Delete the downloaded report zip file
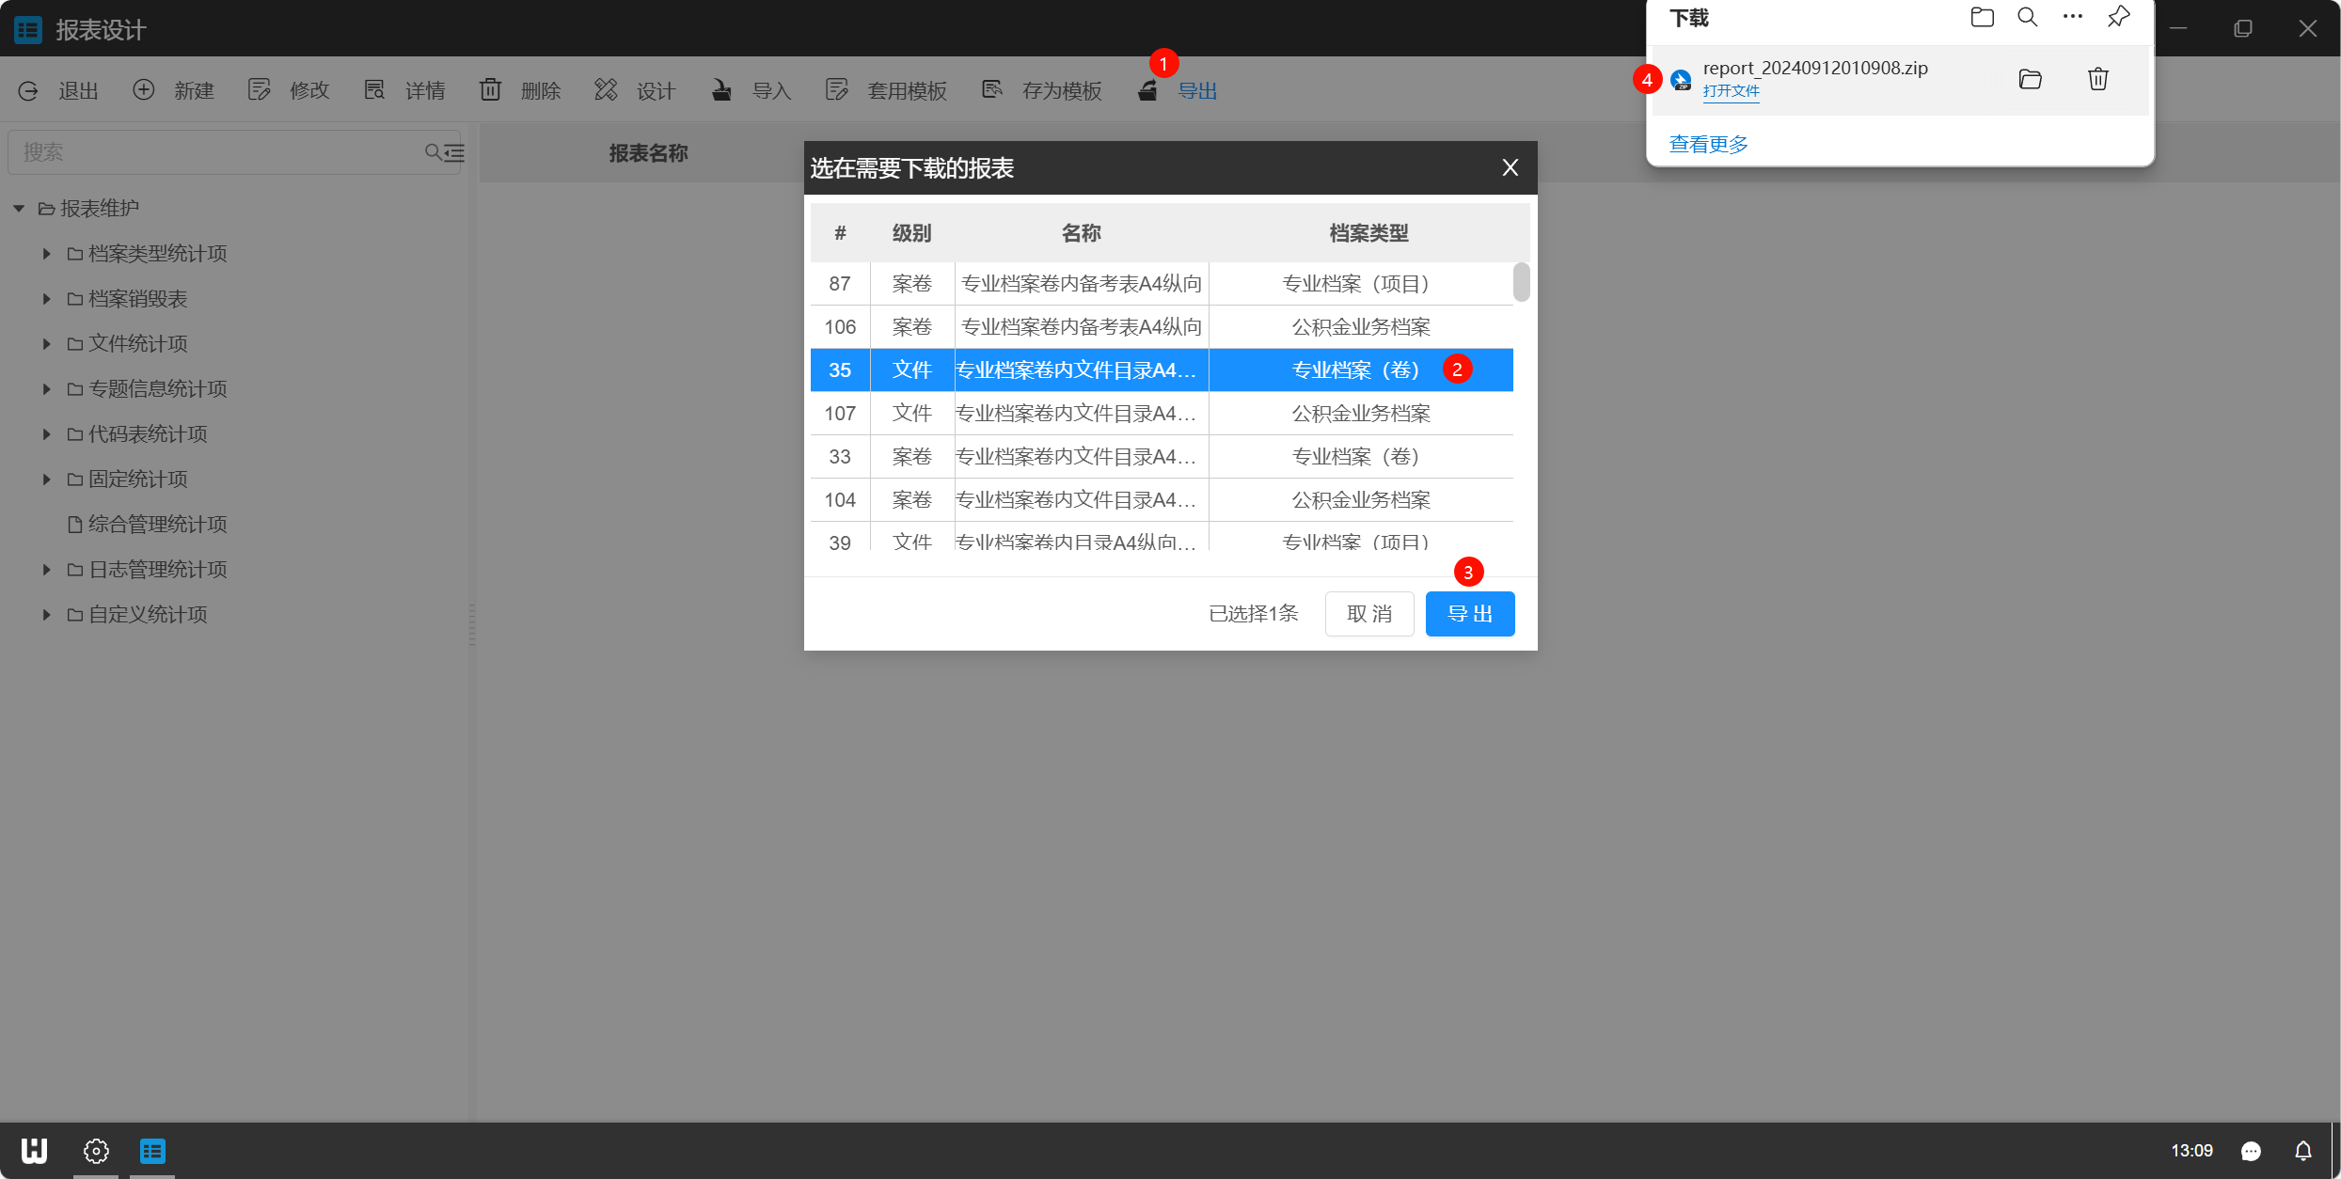 coord(2097,79)
